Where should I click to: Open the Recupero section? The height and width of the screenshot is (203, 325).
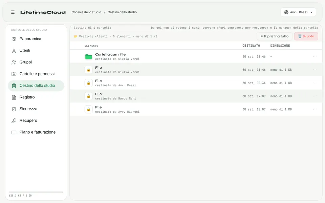[x=36, y=120]
